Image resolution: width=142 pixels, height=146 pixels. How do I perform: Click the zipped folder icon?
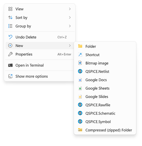point(80,130)
